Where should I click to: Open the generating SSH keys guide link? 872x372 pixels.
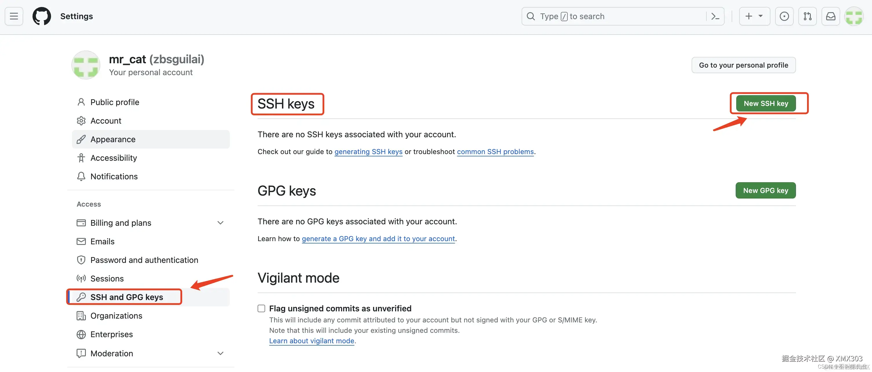(368, 152)
